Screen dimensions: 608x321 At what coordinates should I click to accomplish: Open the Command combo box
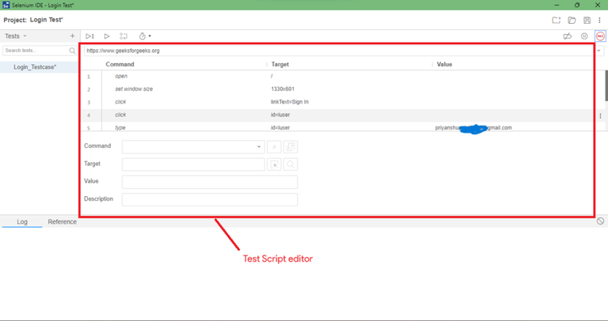click(x=193, y=147)
